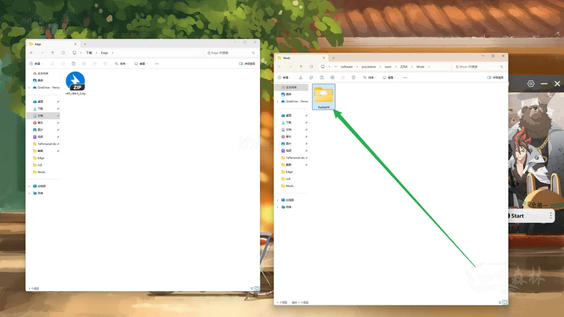Image resolution: width=564 pixels, height=317 pixels.
Task: Click Delete trash icon in Mods window toolbar
Action: [354, 78]
